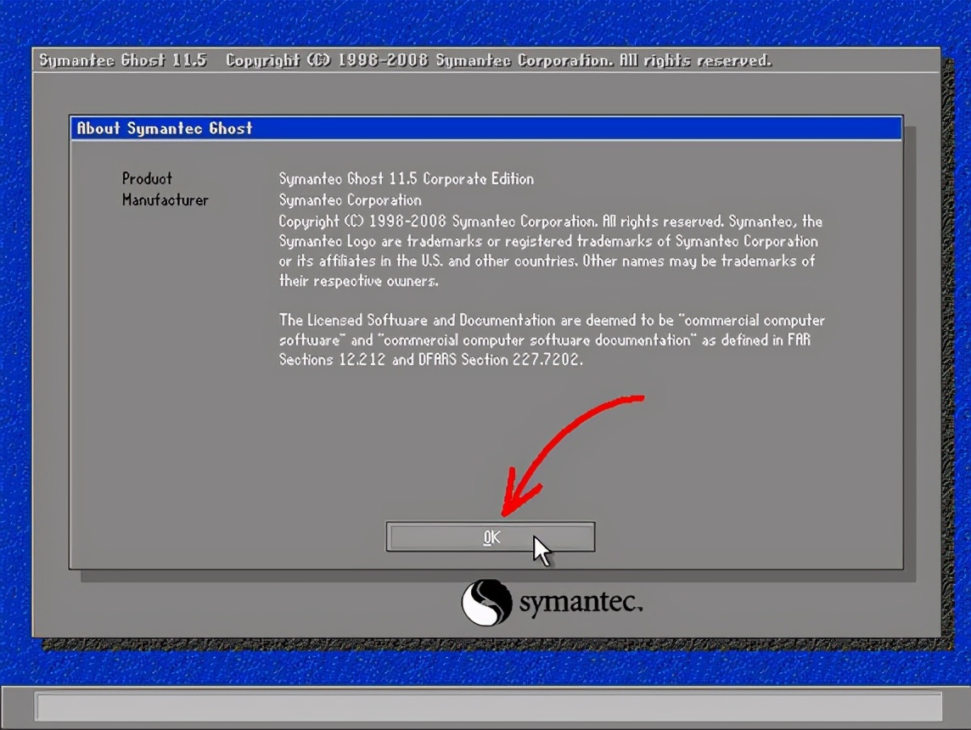The image size is (971, 730).
Task: Click Symantec Ghost 11.5 in the top title
Action: (123, 60)
